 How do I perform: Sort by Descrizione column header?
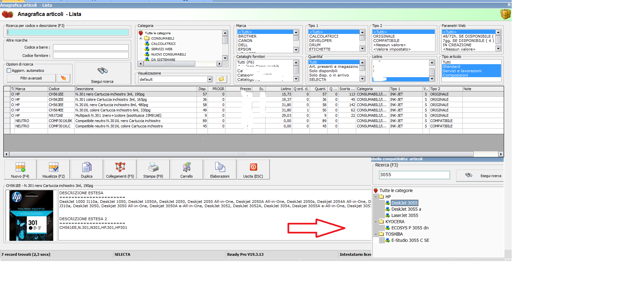[136, 89]
